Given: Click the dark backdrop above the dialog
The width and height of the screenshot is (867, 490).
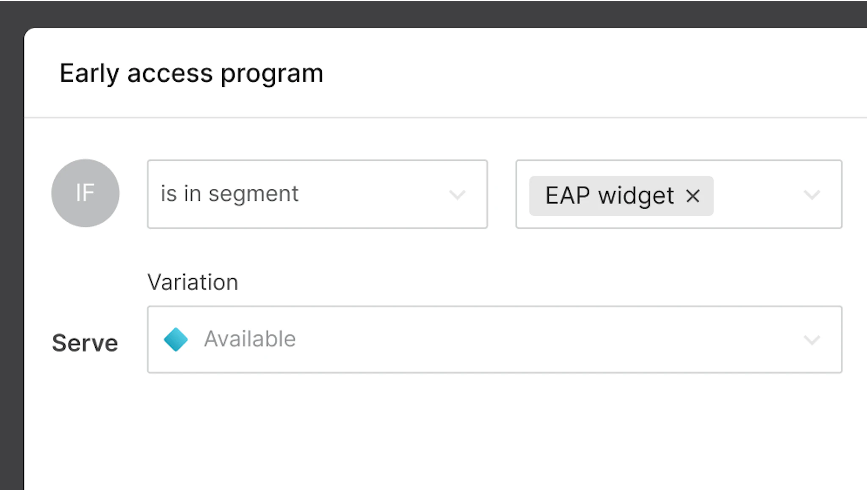Looking at the screenshot, I should (423, 13).
